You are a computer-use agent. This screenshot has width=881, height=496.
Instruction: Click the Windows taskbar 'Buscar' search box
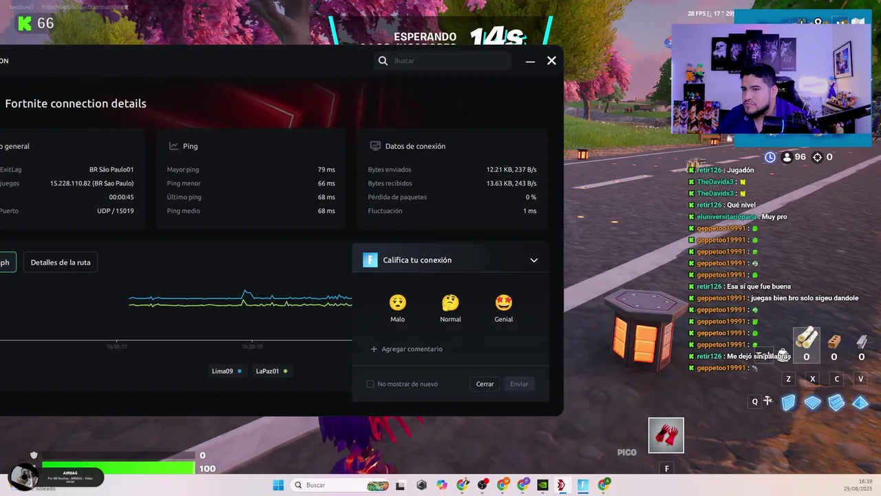click(340, 485)
